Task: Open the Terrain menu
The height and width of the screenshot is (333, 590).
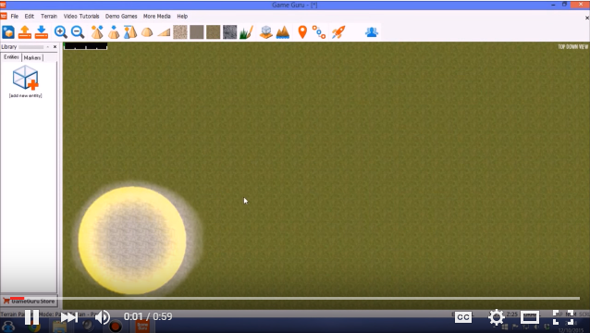Action: point(49,16)
